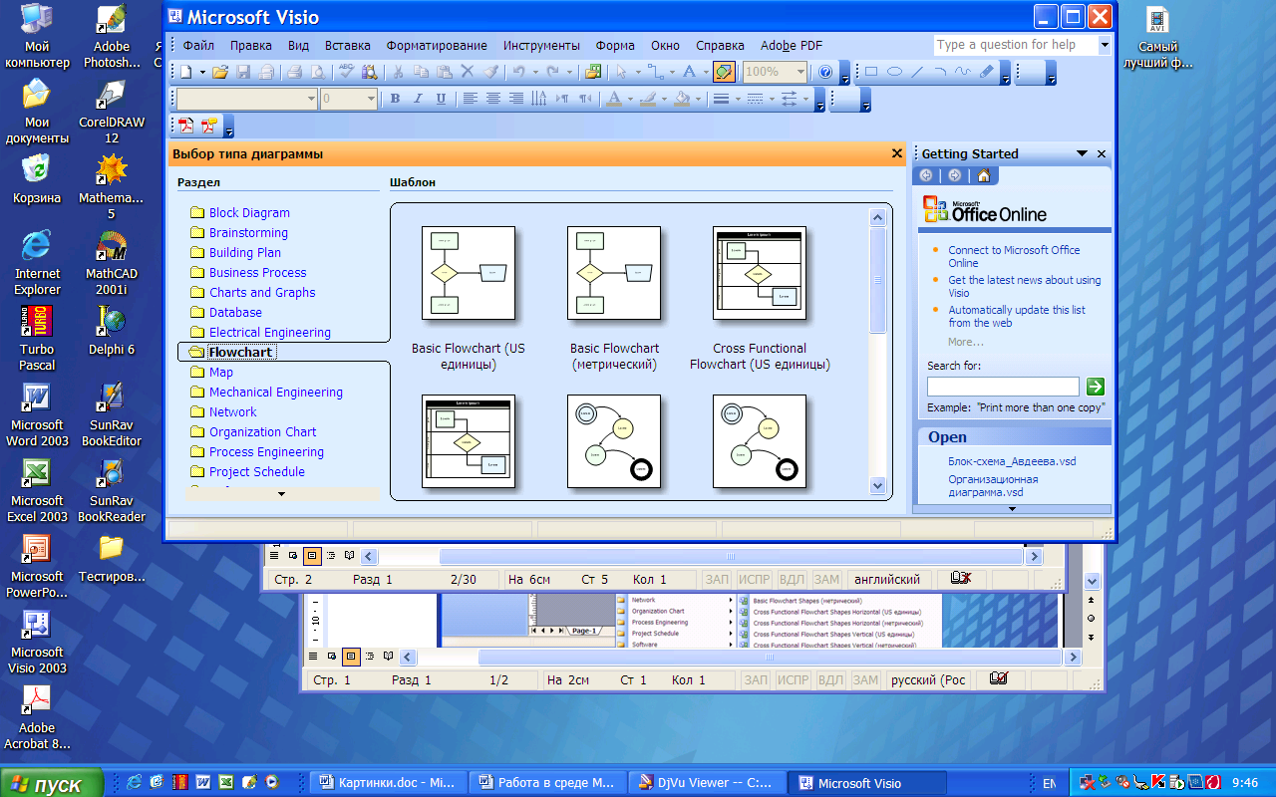
Task: Toggle Underline formatting
Action: pos(439,99)
